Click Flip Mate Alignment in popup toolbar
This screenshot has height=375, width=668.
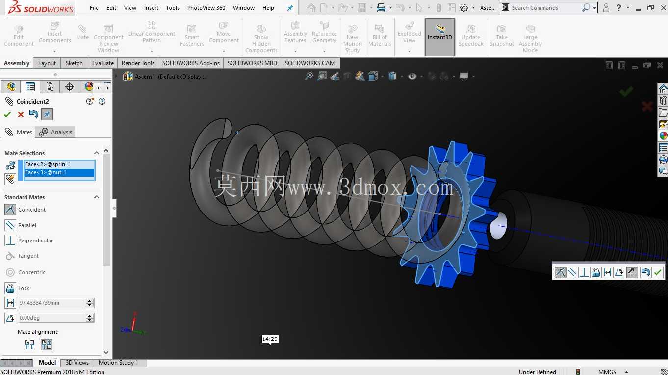click(x=632, y=272)
